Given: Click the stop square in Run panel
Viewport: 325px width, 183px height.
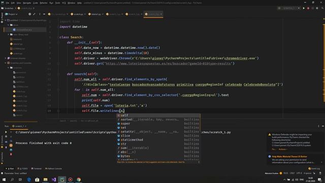Looking at the screenshot, I should pyautogui.click(x=6, y=137).
